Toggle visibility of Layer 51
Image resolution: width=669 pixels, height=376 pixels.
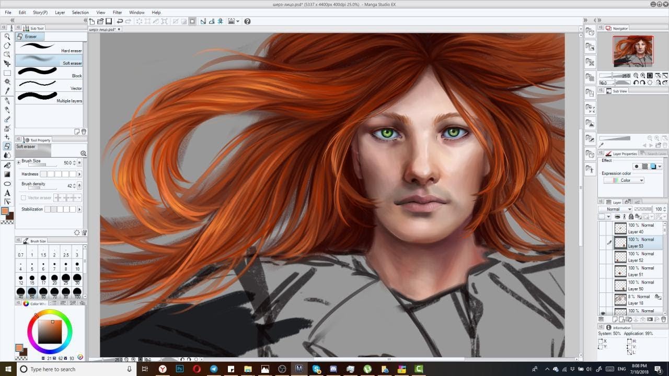tap(602, 271)
